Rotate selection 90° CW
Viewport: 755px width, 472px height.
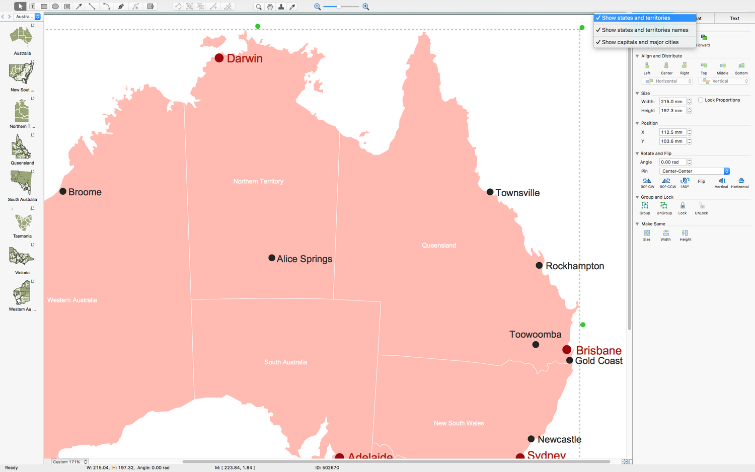pyautogui.click(x=647, y=183)
